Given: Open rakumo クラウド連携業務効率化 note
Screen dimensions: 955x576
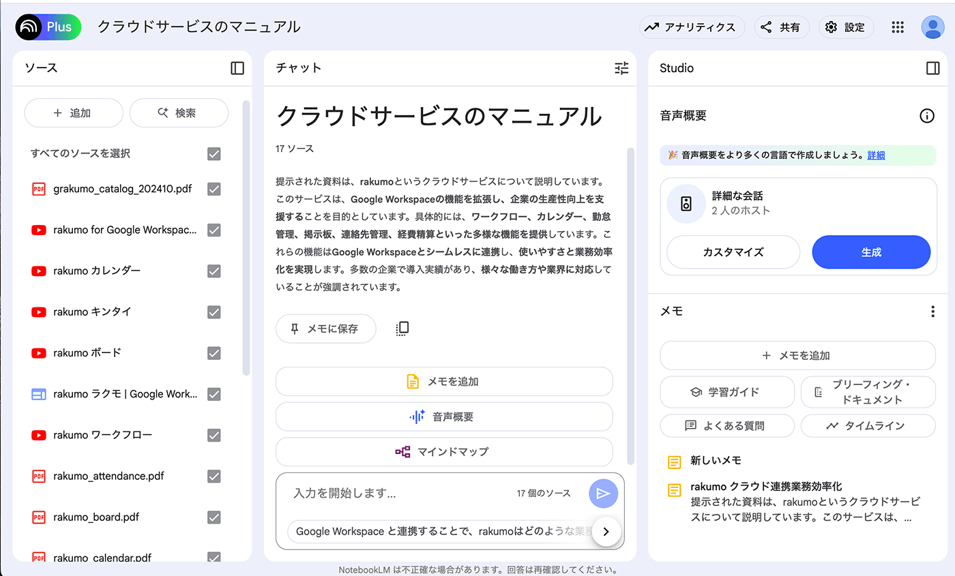Looking at the screenshot, I should (x=797, y=503).
